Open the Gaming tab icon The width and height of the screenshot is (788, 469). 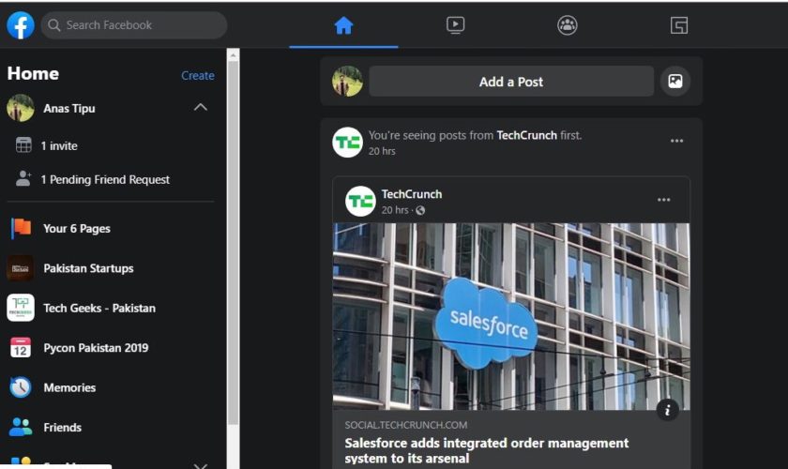click(679, 25)
